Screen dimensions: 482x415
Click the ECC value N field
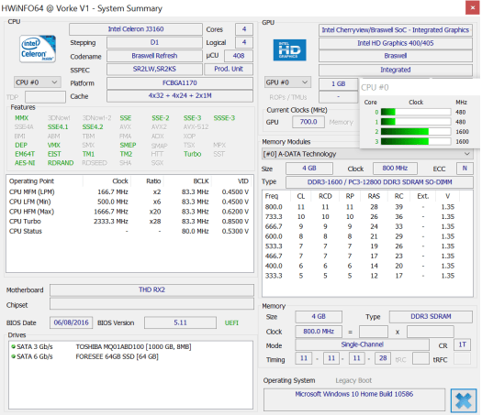[465, 168]
